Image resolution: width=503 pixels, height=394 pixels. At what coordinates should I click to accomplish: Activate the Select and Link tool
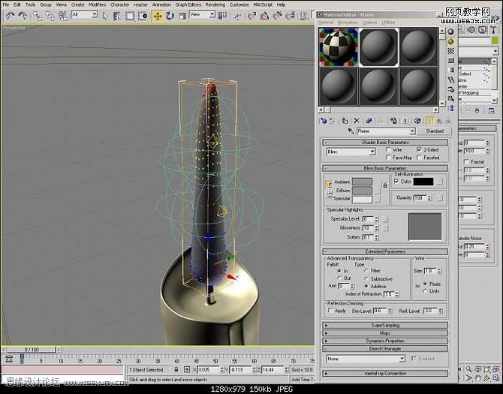38,16
